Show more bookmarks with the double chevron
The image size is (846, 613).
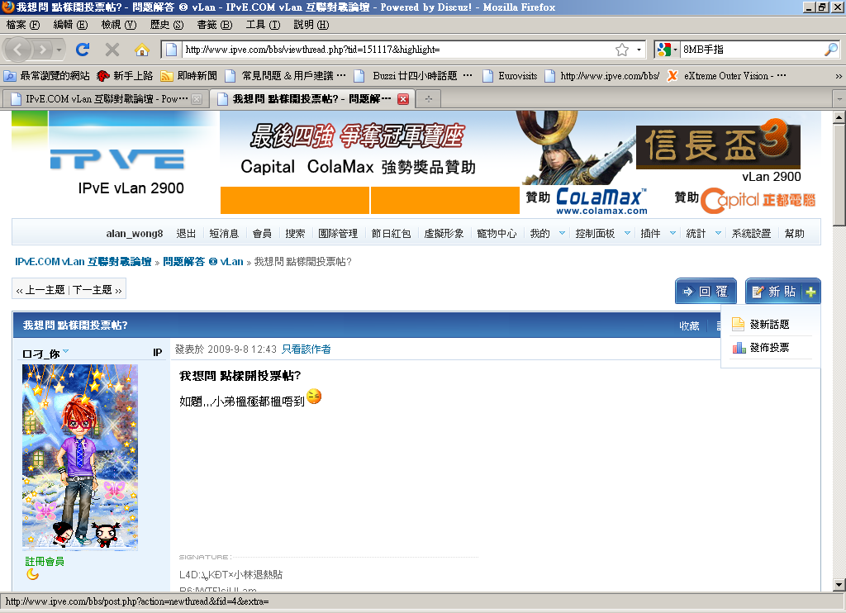click(x=839, y=76)
